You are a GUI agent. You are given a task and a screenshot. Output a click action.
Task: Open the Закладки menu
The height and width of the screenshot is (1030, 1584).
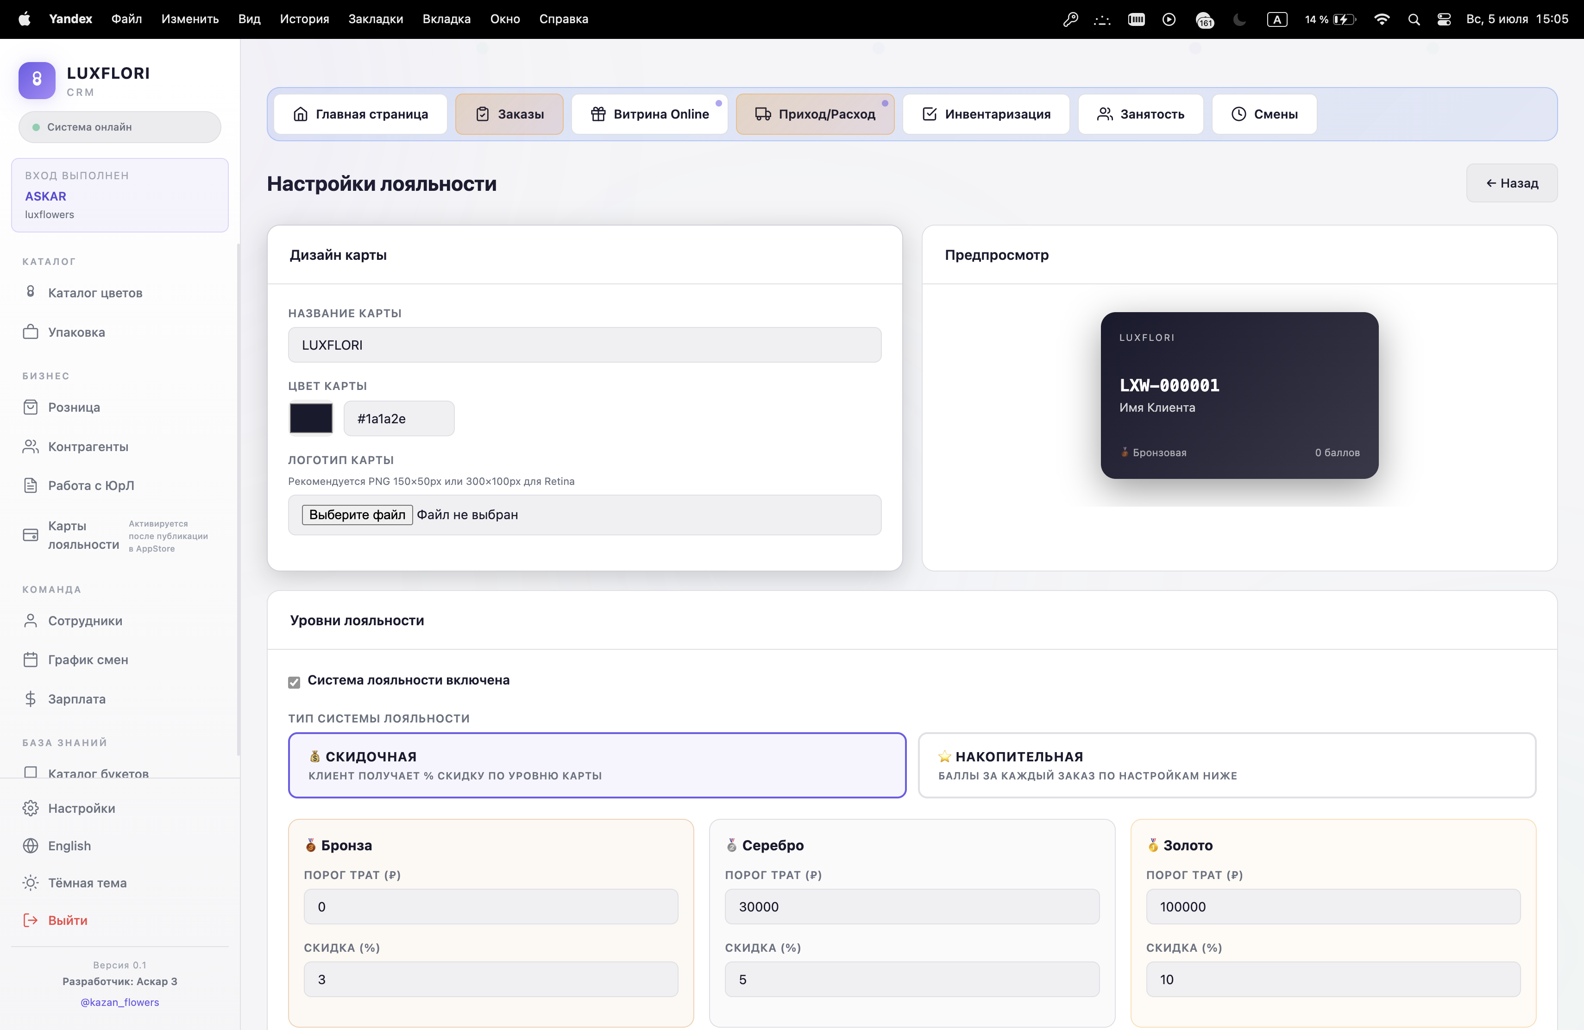point(375,19)
